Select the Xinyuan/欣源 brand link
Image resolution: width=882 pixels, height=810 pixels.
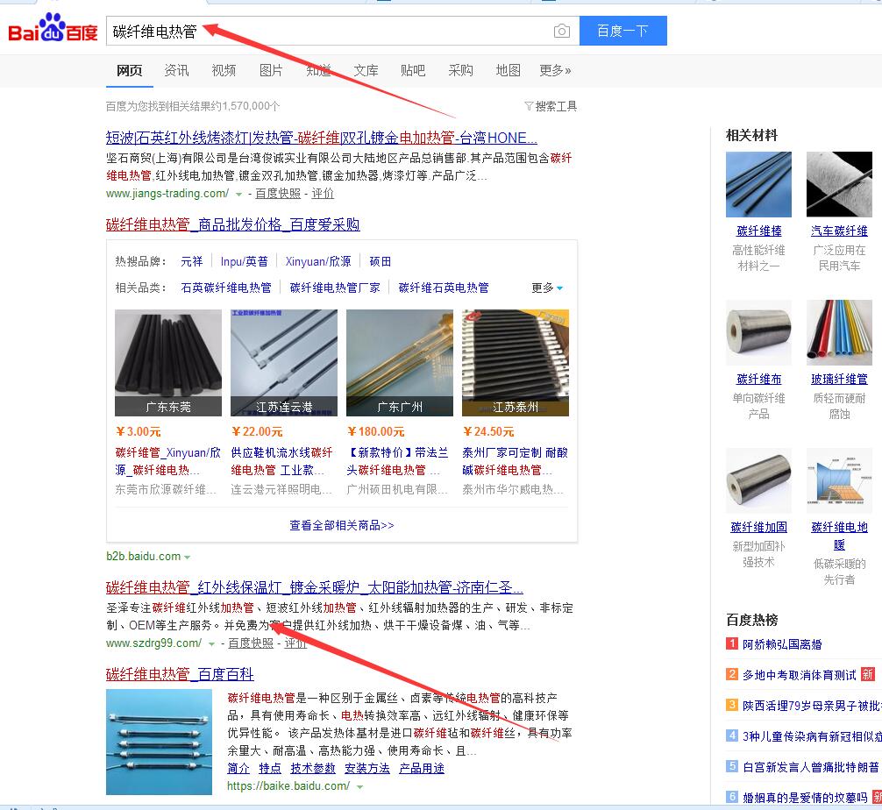coord(317,261)
